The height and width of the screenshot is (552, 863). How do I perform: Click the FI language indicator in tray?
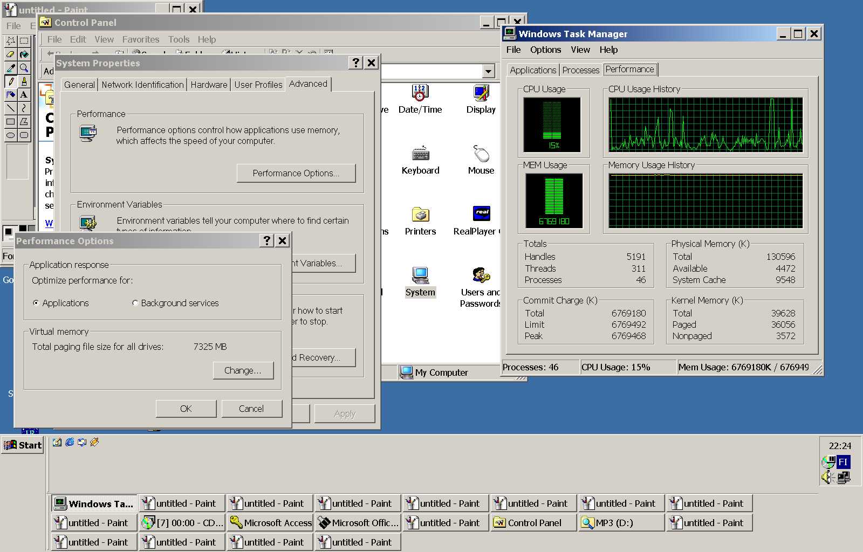(843, 462)
